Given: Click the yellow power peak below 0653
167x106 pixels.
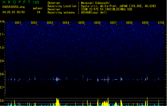Looking at the screenshot, I should (58, 102).
